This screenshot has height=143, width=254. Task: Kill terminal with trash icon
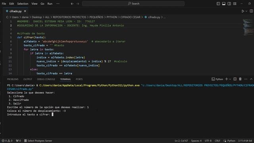240,79
